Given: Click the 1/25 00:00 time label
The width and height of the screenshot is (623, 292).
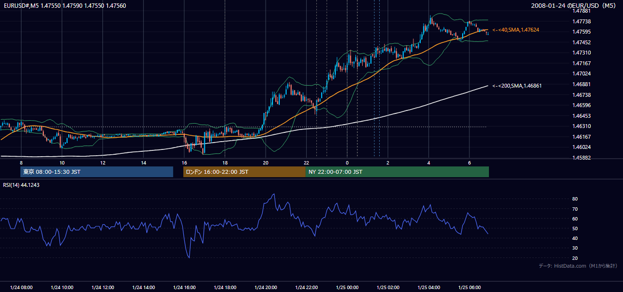Looking at the screenshot, I should [347, 288].
